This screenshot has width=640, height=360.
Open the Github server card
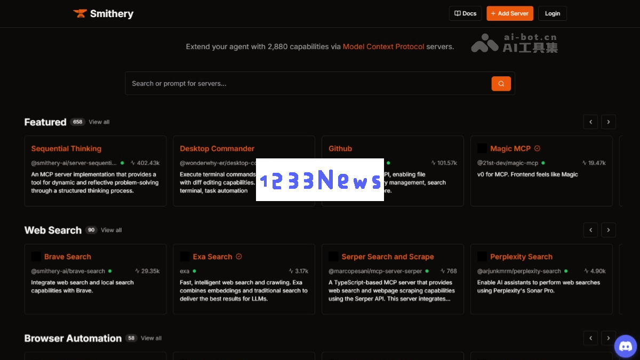(x=340, y=148)
